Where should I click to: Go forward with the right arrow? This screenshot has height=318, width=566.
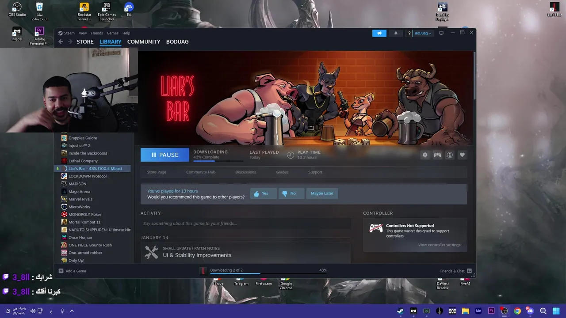pyautogui.click(x=70, y=42)
